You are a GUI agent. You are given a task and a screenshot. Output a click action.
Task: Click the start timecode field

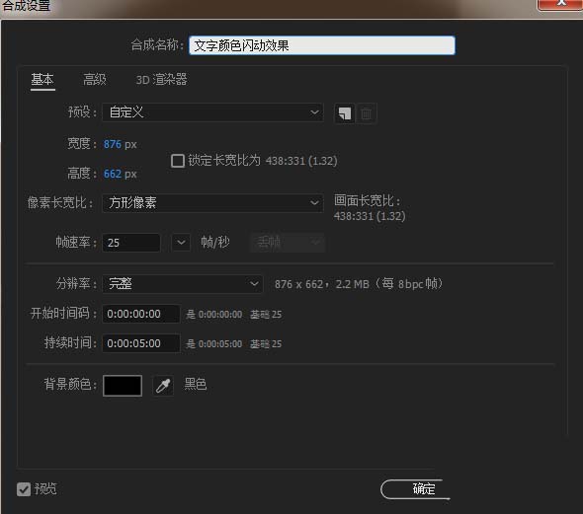click(141, 314)
